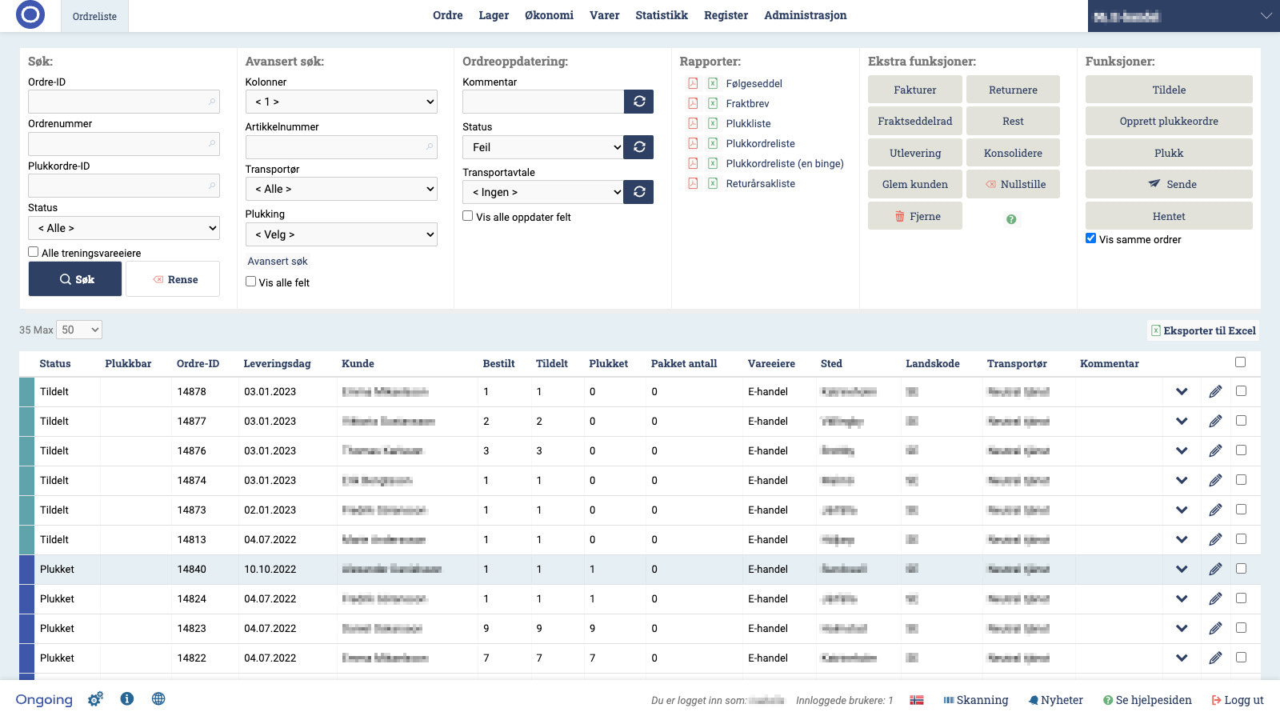Click the Logg ut link
The height and width of the screenshot is (720, 1280).
(x=1238, y=700)
